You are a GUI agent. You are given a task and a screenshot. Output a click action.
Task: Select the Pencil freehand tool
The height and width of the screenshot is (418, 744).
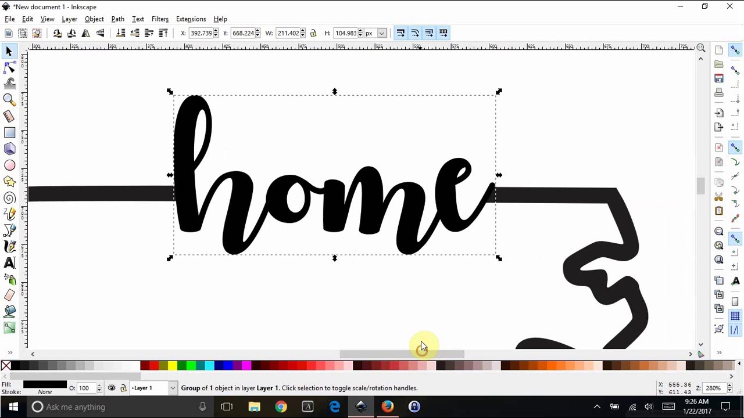coord(9,214)
